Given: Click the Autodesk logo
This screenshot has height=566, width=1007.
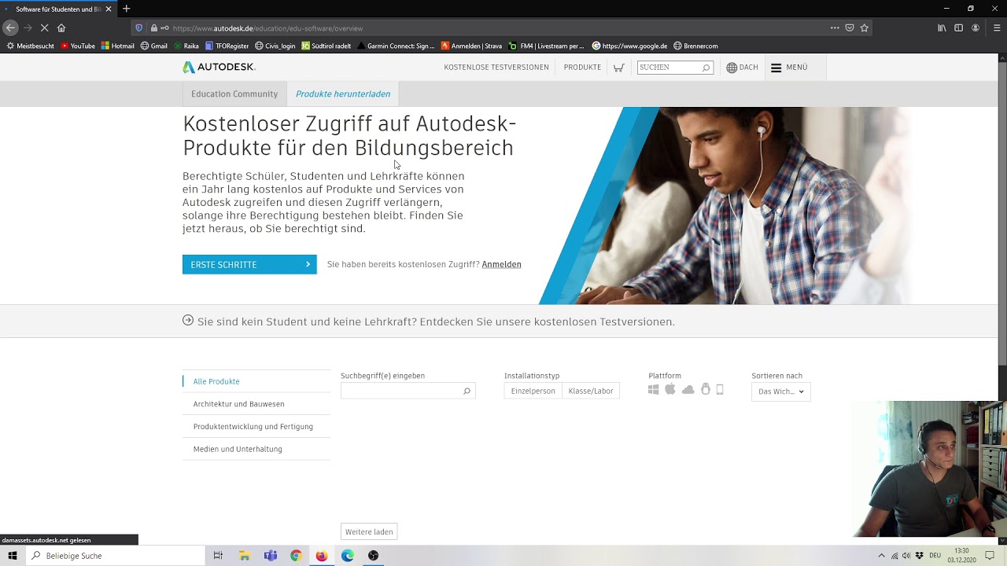Looking at the screenshot, I should (x=219, y=68).
